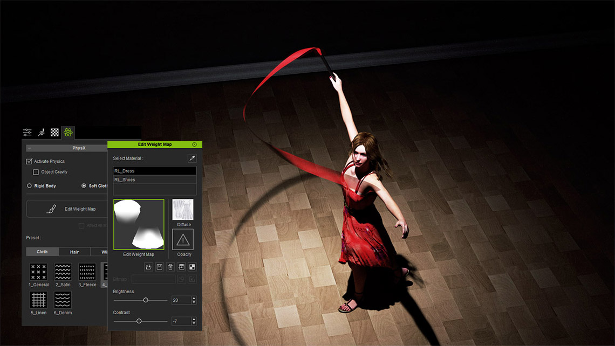Switch to the Cloth preset tab

point(43,252)
